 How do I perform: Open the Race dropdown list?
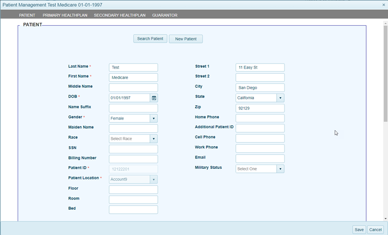pyautogui.click(x=154, y=138)
